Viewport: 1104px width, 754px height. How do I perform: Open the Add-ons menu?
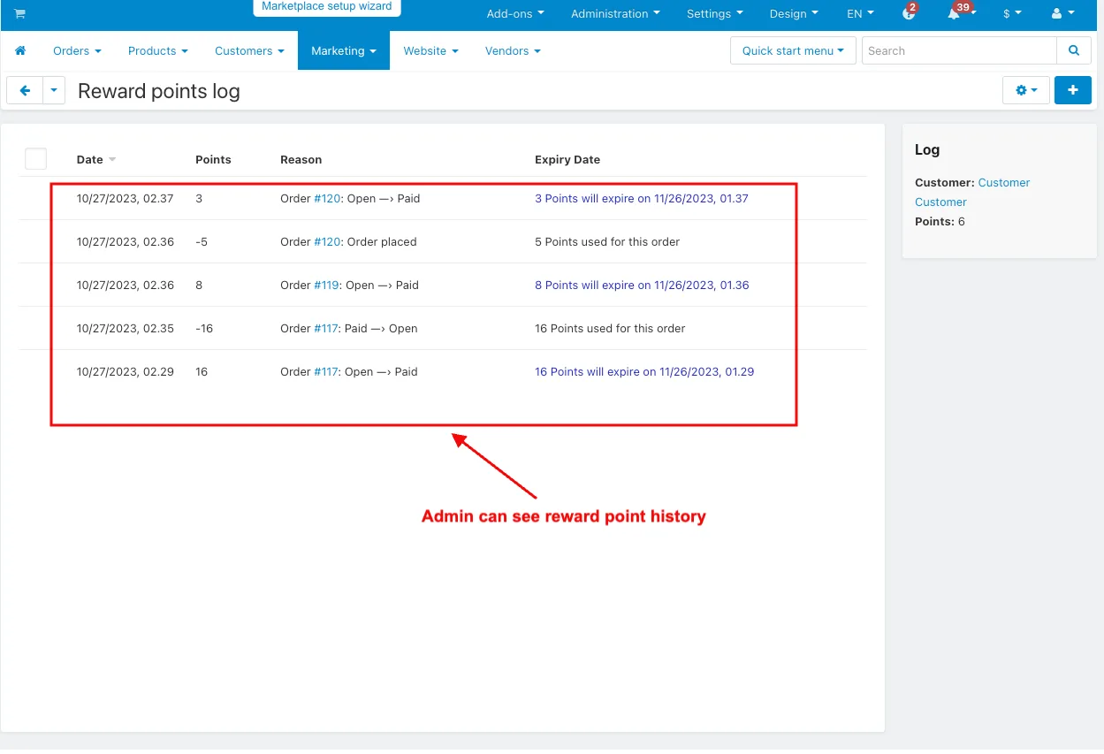click(515, 14)
